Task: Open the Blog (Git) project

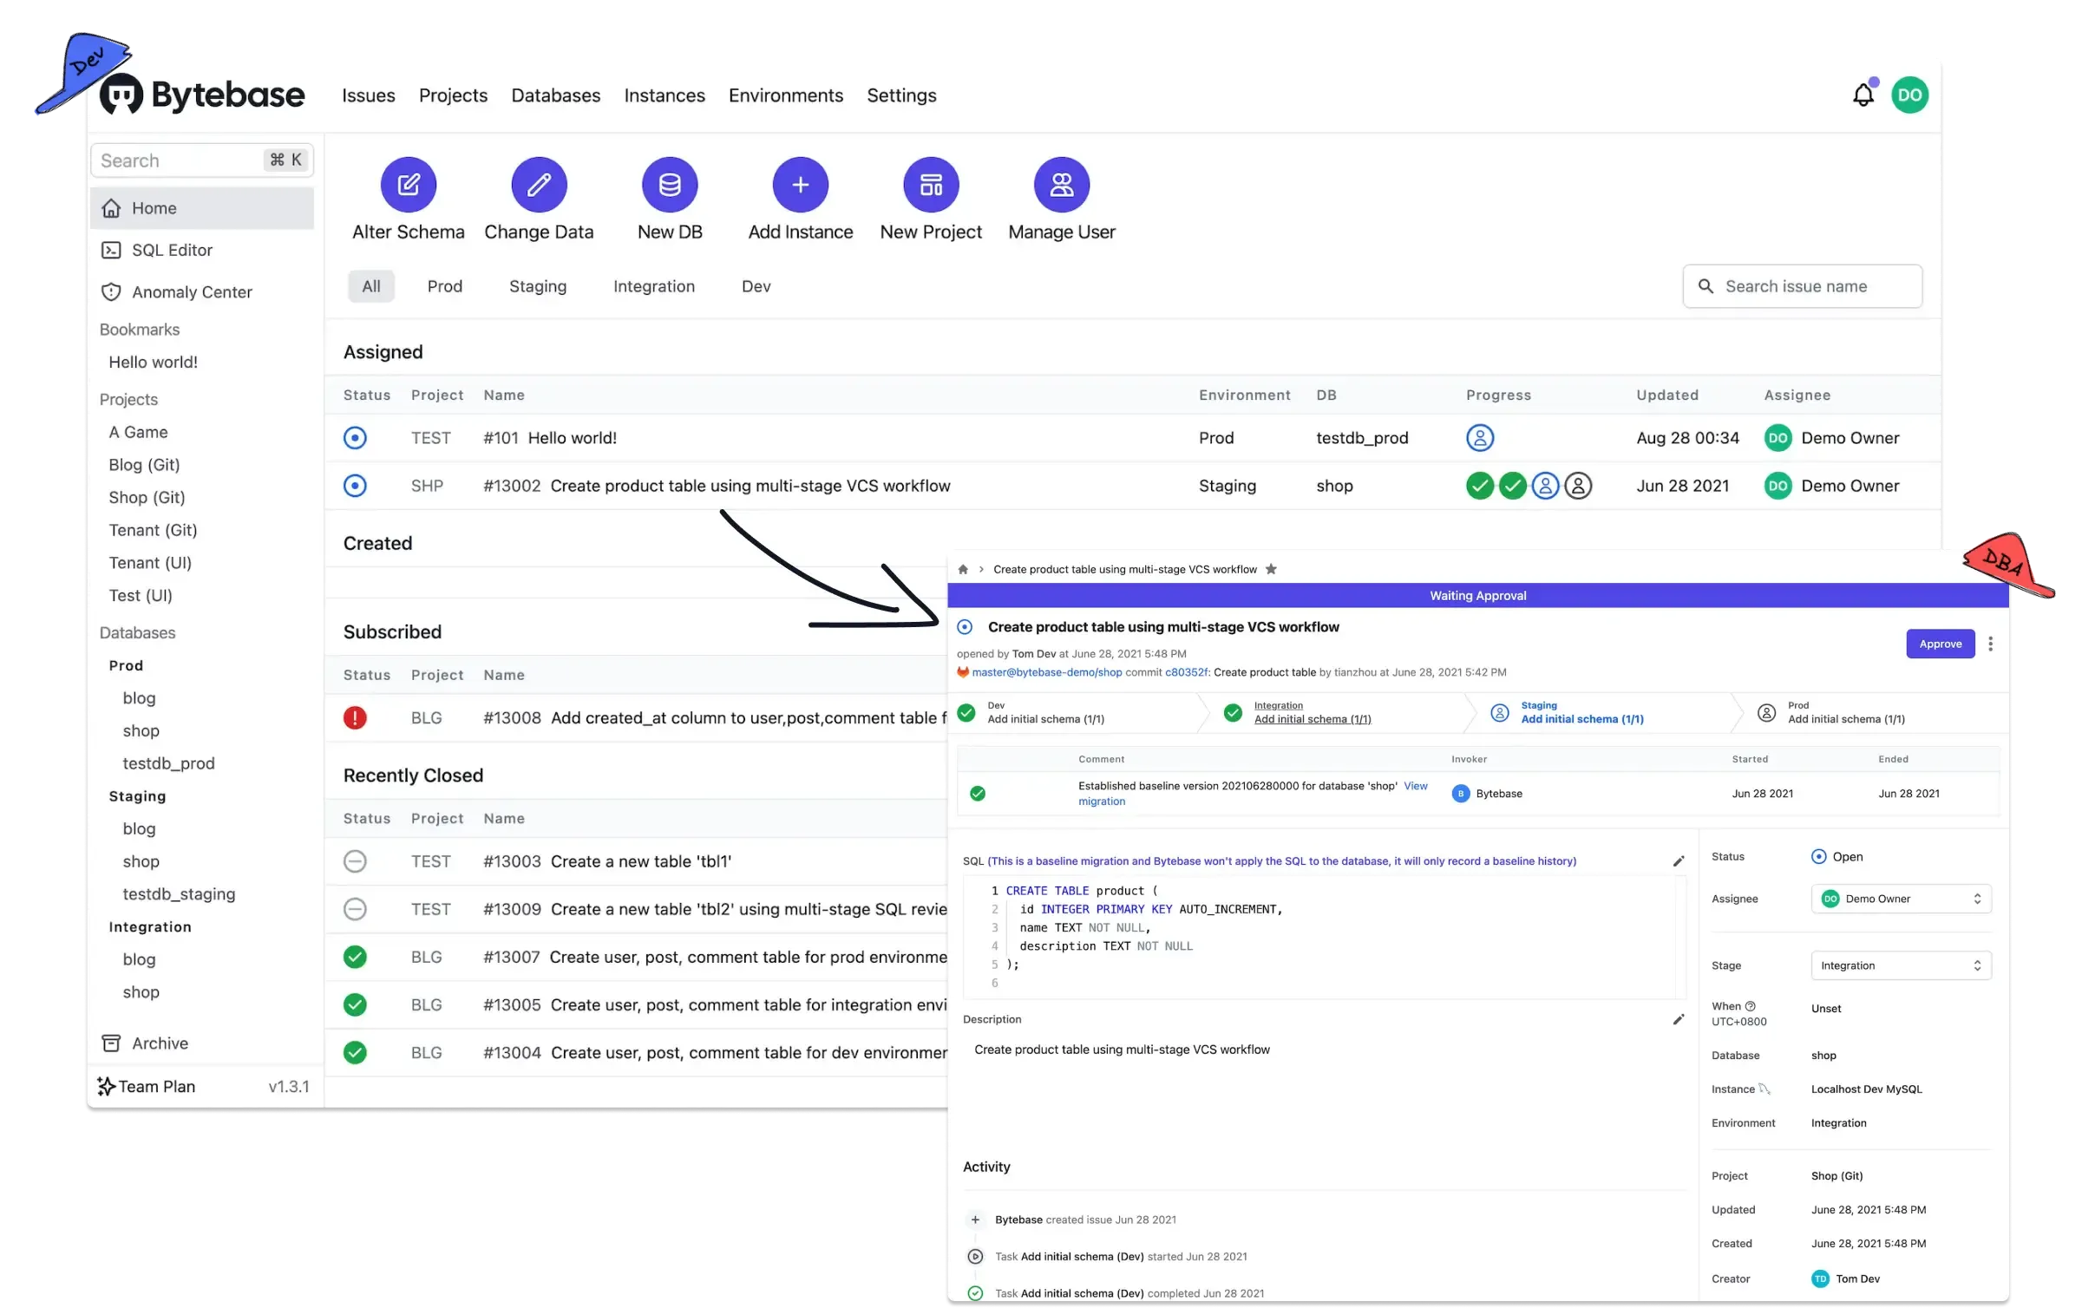Action: click(145, 465)
